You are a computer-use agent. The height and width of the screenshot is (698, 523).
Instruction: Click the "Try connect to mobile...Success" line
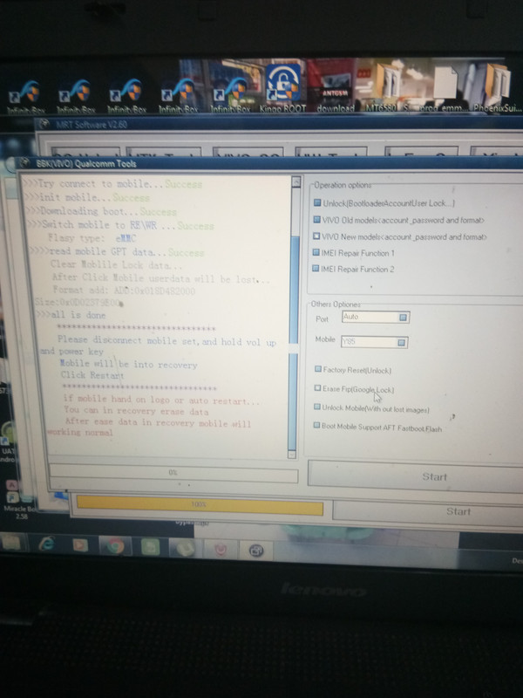point(112,184)
